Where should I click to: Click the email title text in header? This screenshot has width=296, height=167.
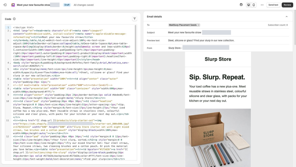click(x=33, y=5)
